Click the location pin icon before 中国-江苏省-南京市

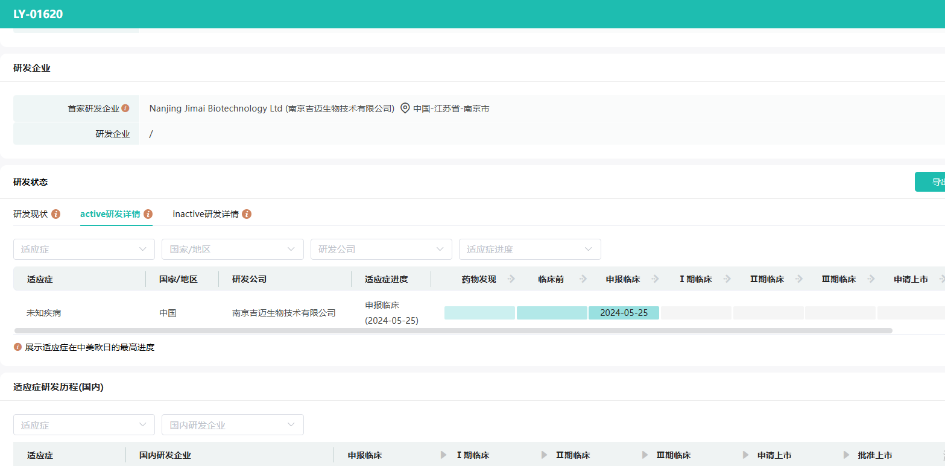[x=405, y=109]
